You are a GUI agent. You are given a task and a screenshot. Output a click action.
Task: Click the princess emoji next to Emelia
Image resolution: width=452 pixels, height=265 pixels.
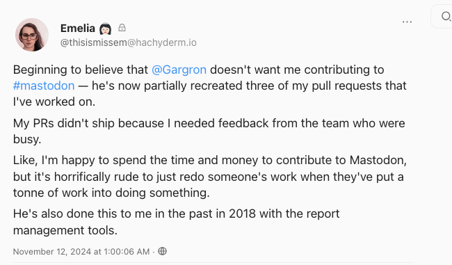105,29
